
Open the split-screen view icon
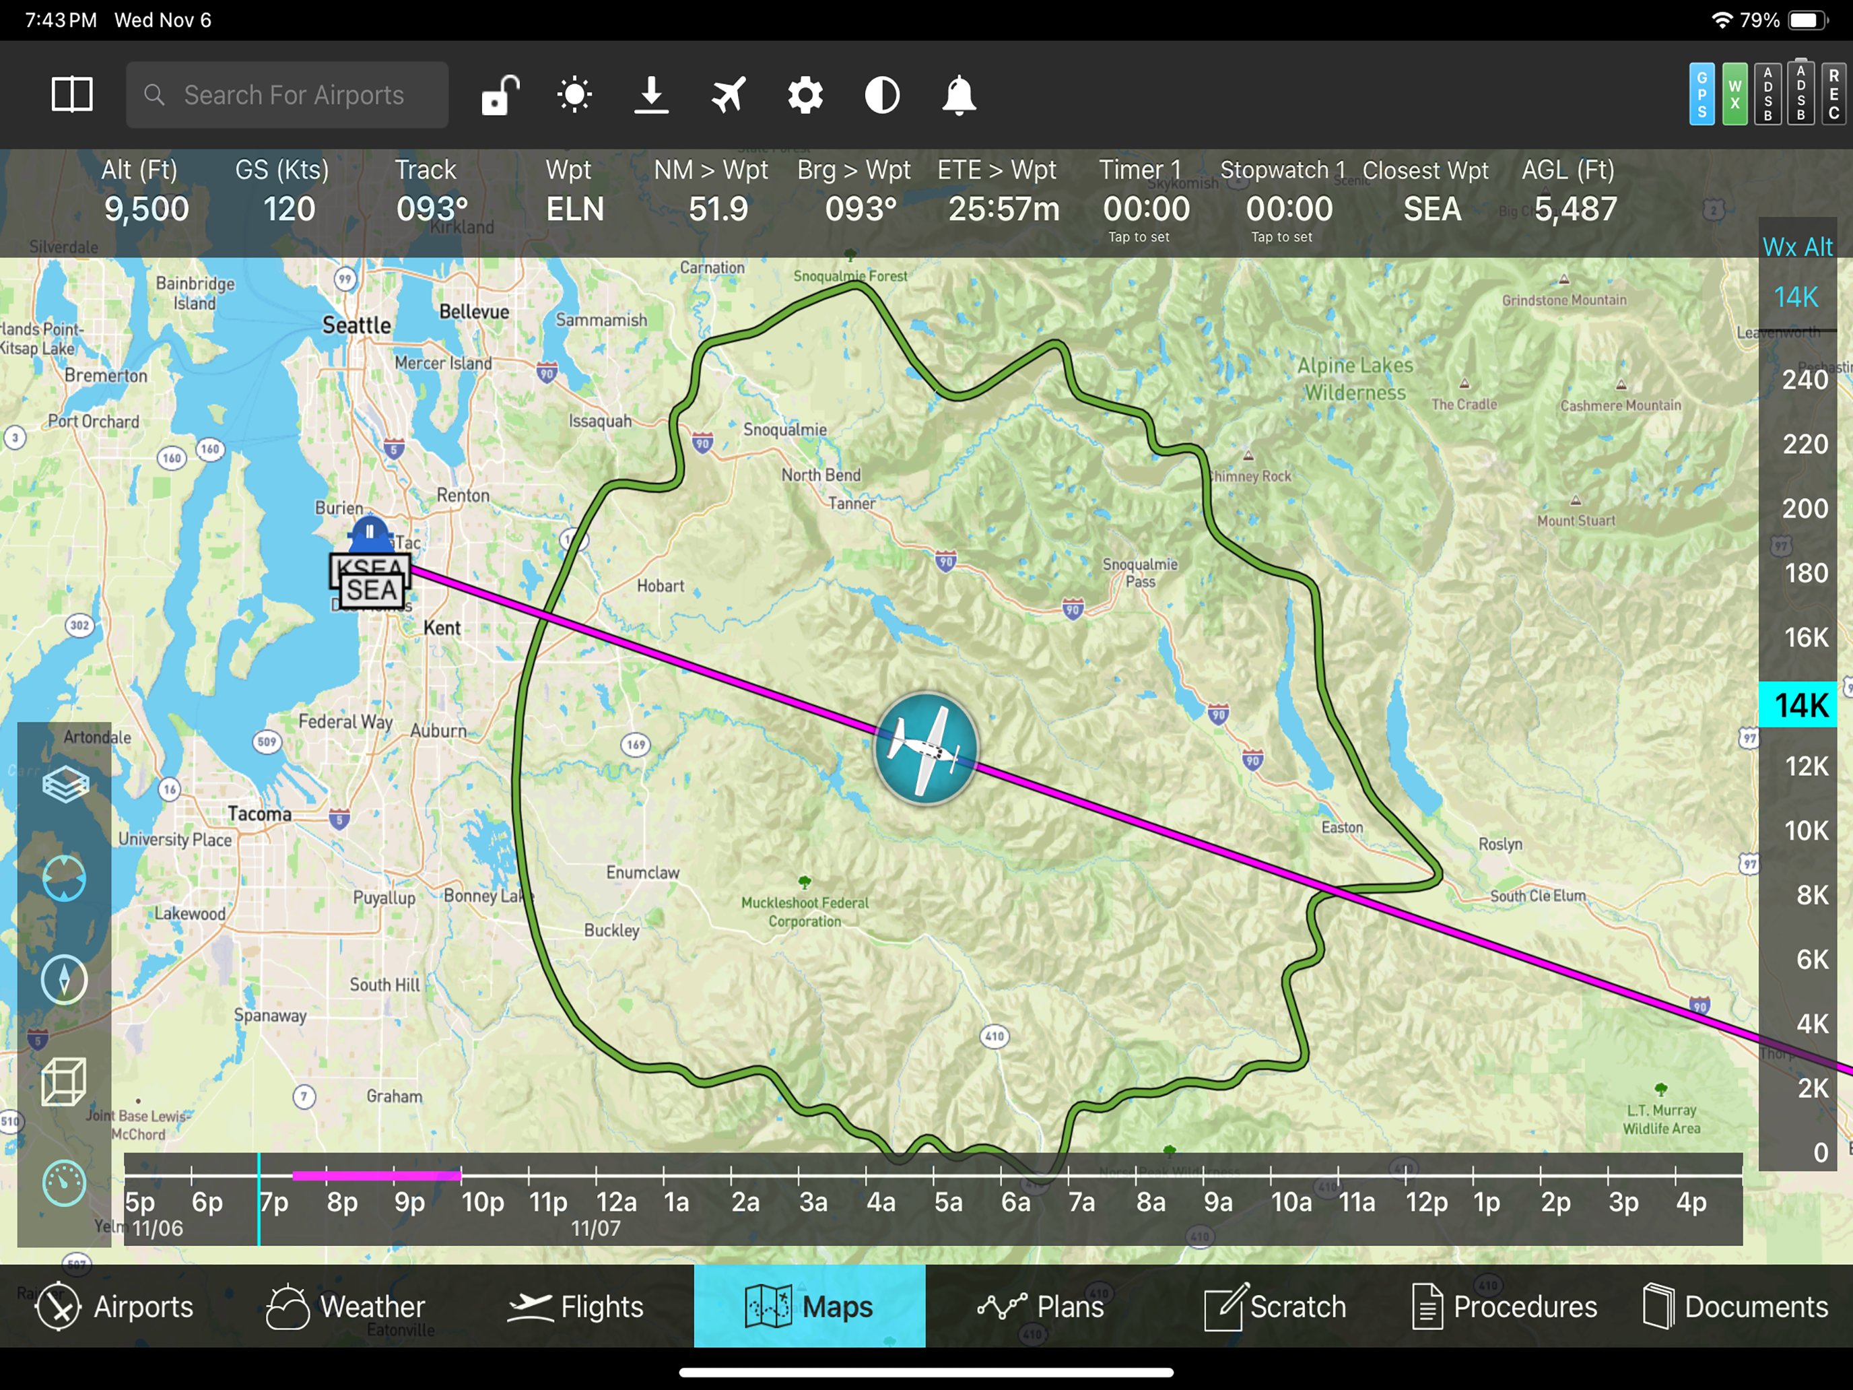pyautogui.click(x=72, y=95)
